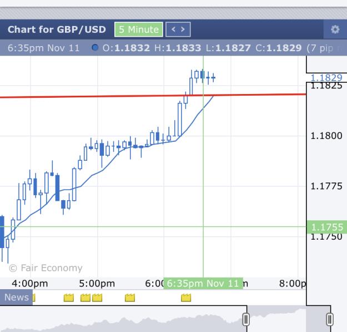Open the 5 Minute timeframe selector

(x=139, y=29)
